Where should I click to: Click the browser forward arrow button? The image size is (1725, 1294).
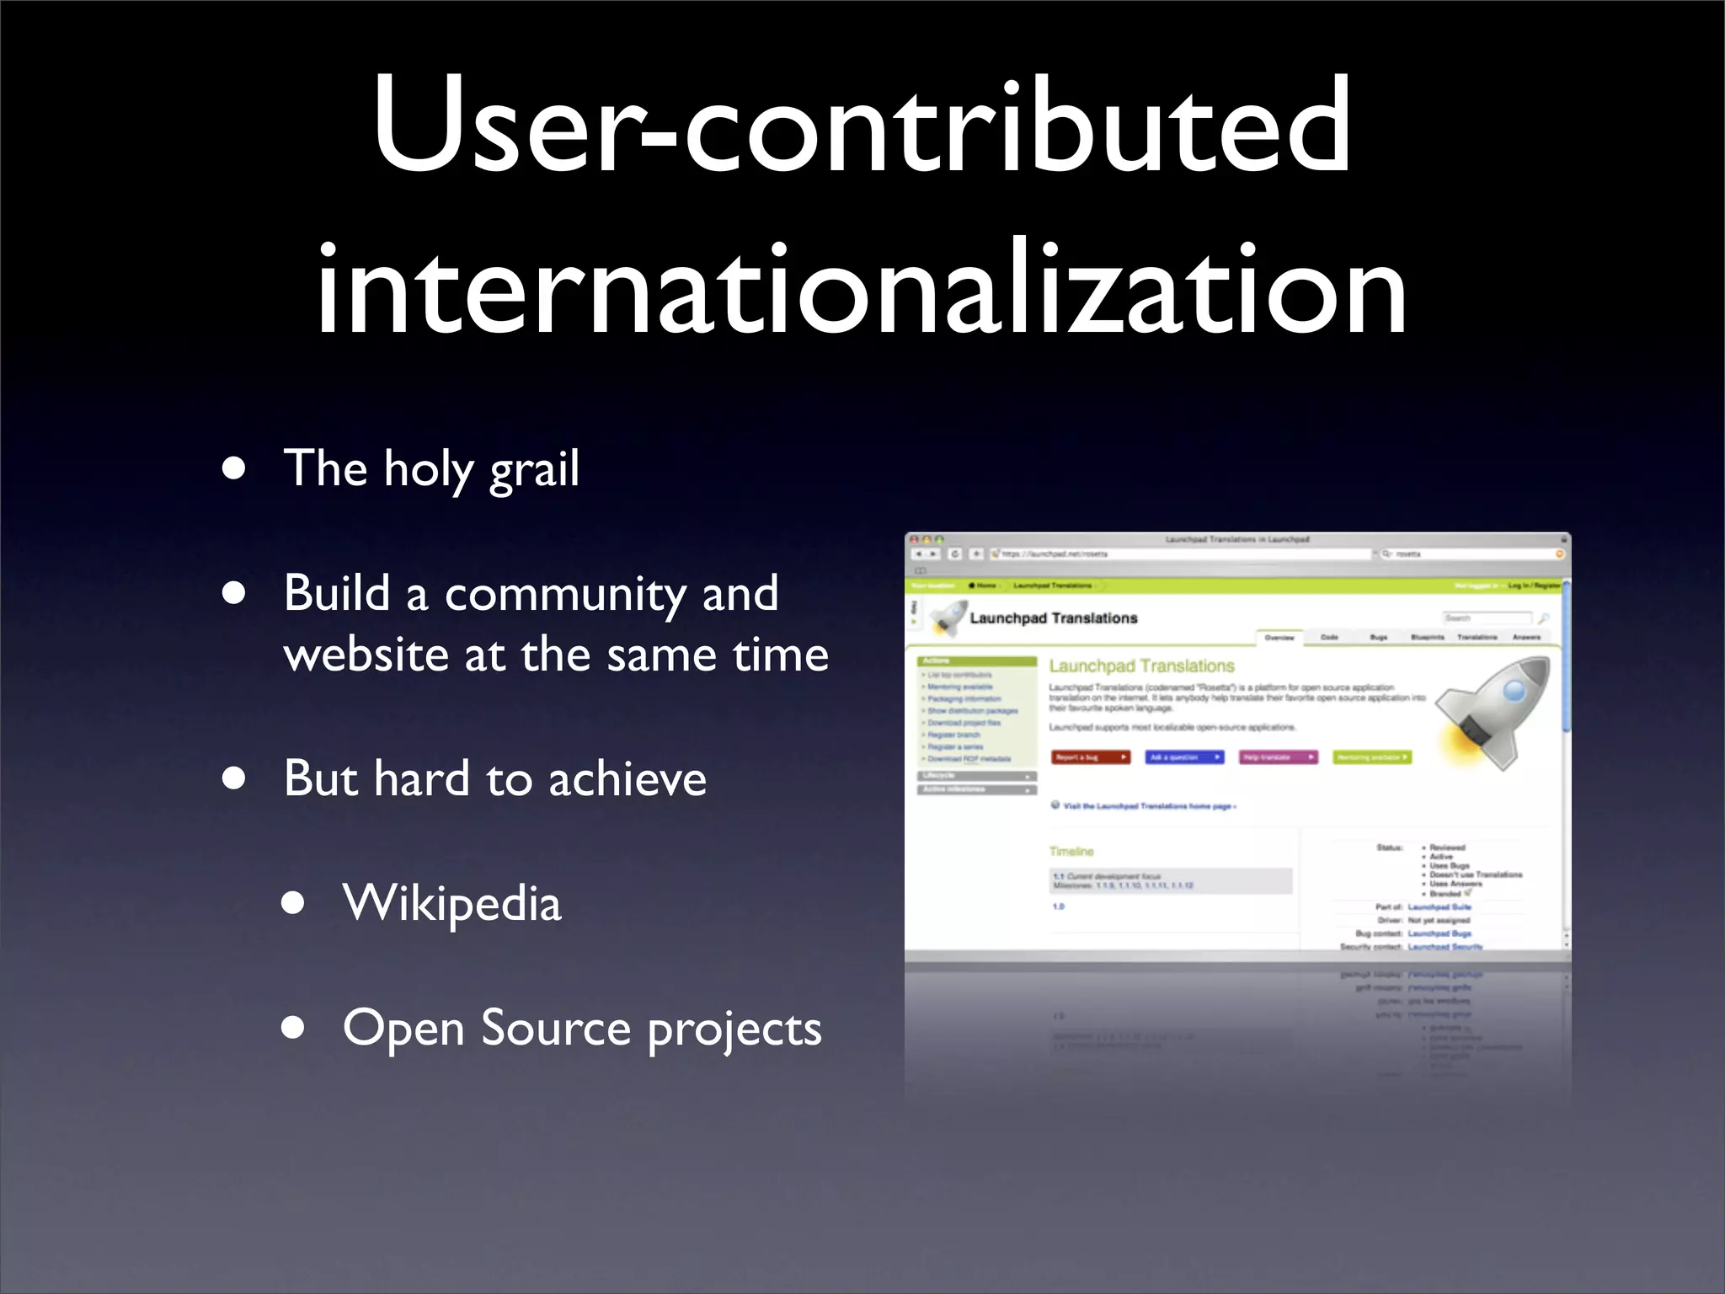(x=934, y=553)
